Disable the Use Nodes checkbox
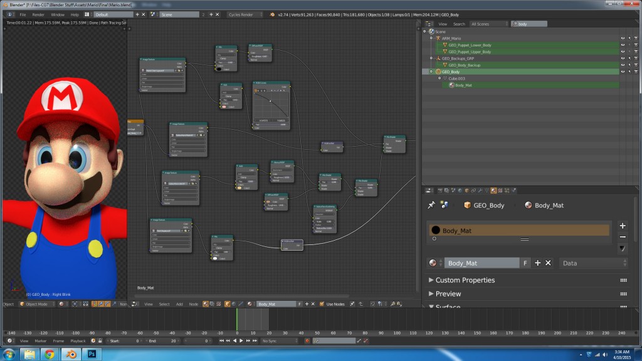 [x=323, y=304]
